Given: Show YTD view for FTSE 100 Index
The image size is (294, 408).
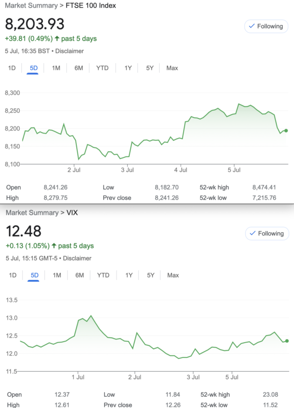Looking at the screenshot, I should pos(102,68).
